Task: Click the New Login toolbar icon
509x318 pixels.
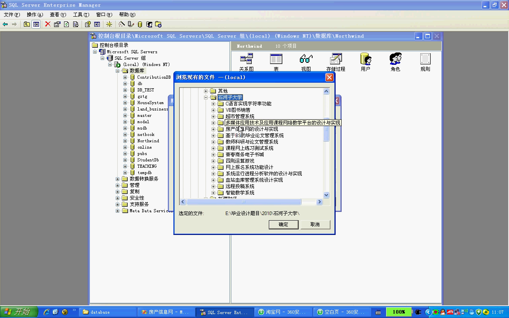Action: 149,24
